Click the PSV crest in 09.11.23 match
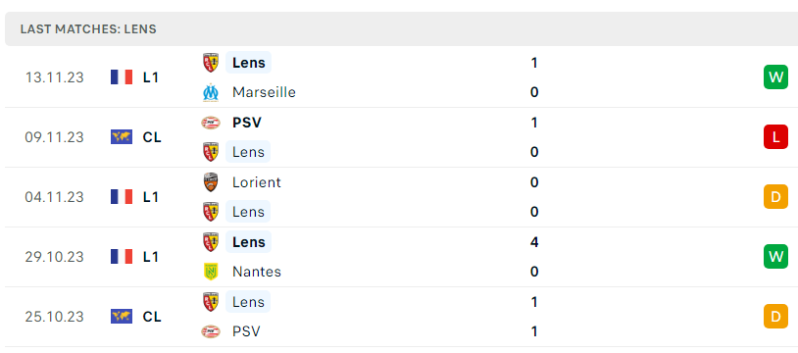The height and width of the screenshot is (353, 798). [x=211, y=123]
